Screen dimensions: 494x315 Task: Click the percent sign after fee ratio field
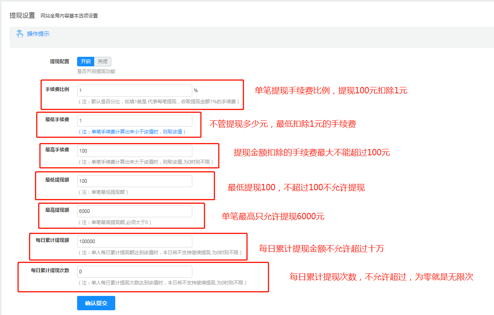click(x=196, y=91)
